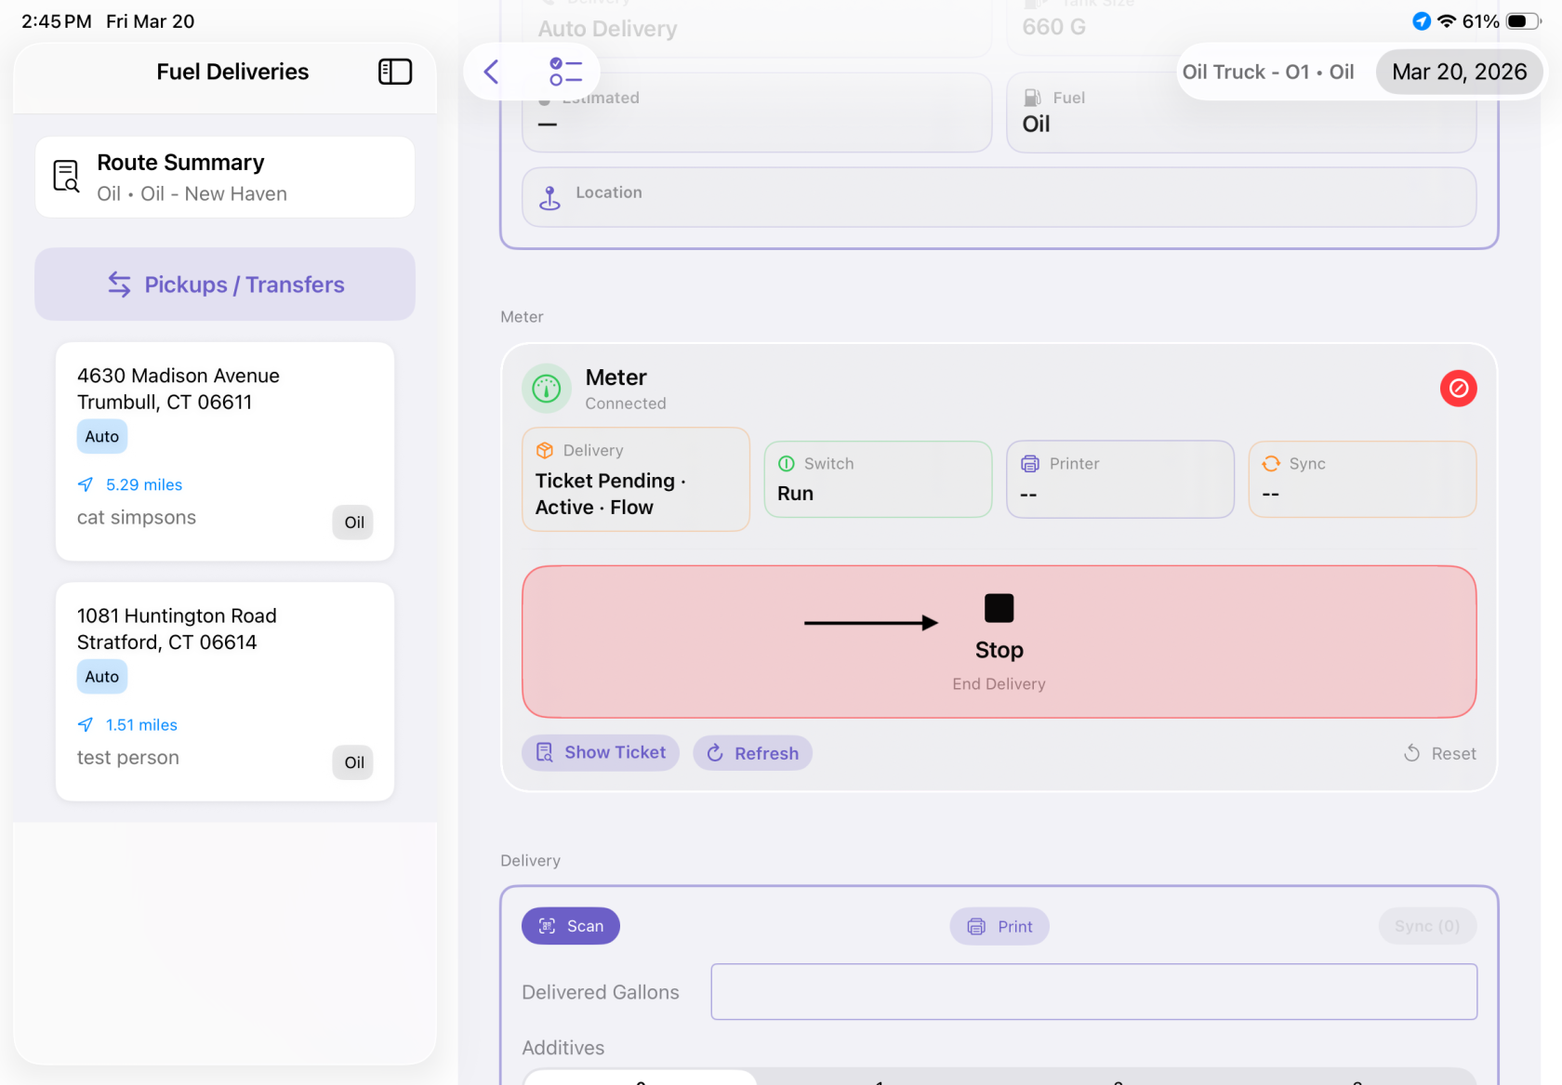The image size is (1562, 1085).
Task: Tap the Location pin icon
Action: 549,197
